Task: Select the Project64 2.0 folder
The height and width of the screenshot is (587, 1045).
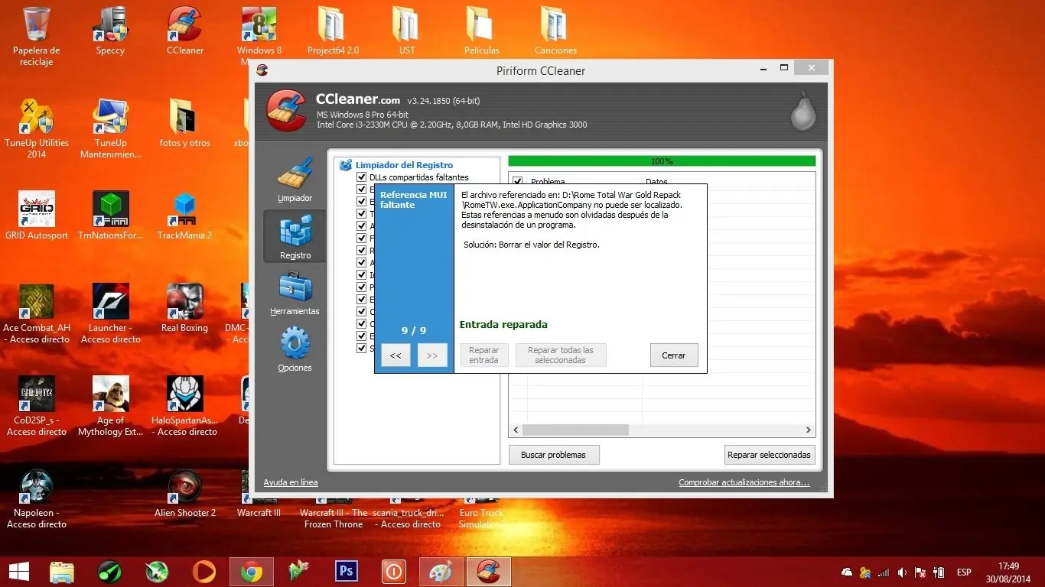Action: click(333, 31)
